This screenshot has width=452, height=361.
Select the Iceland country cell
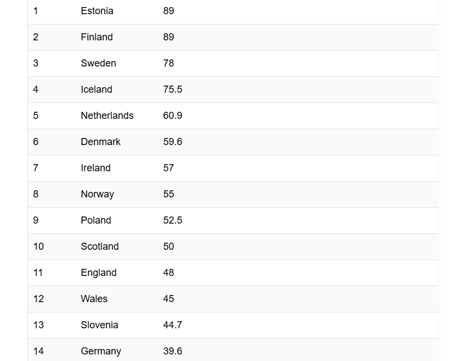[97, 89]
